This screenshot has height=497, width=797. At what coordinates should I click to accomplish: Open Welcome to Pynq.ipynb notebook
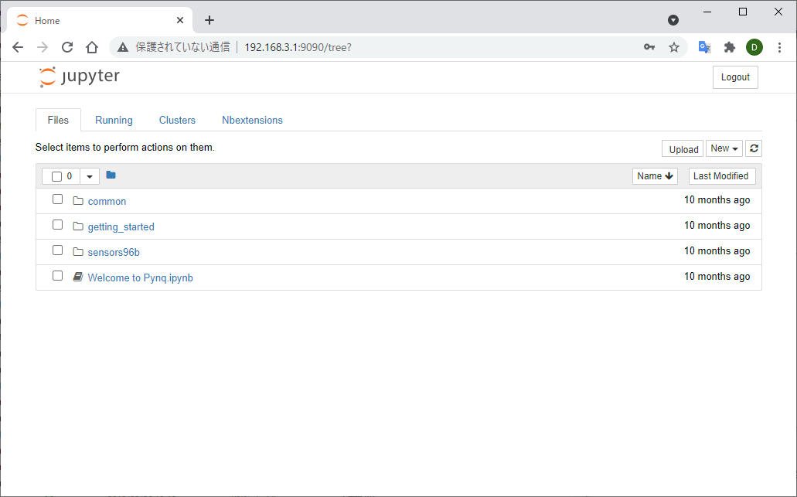click(140, 277)
